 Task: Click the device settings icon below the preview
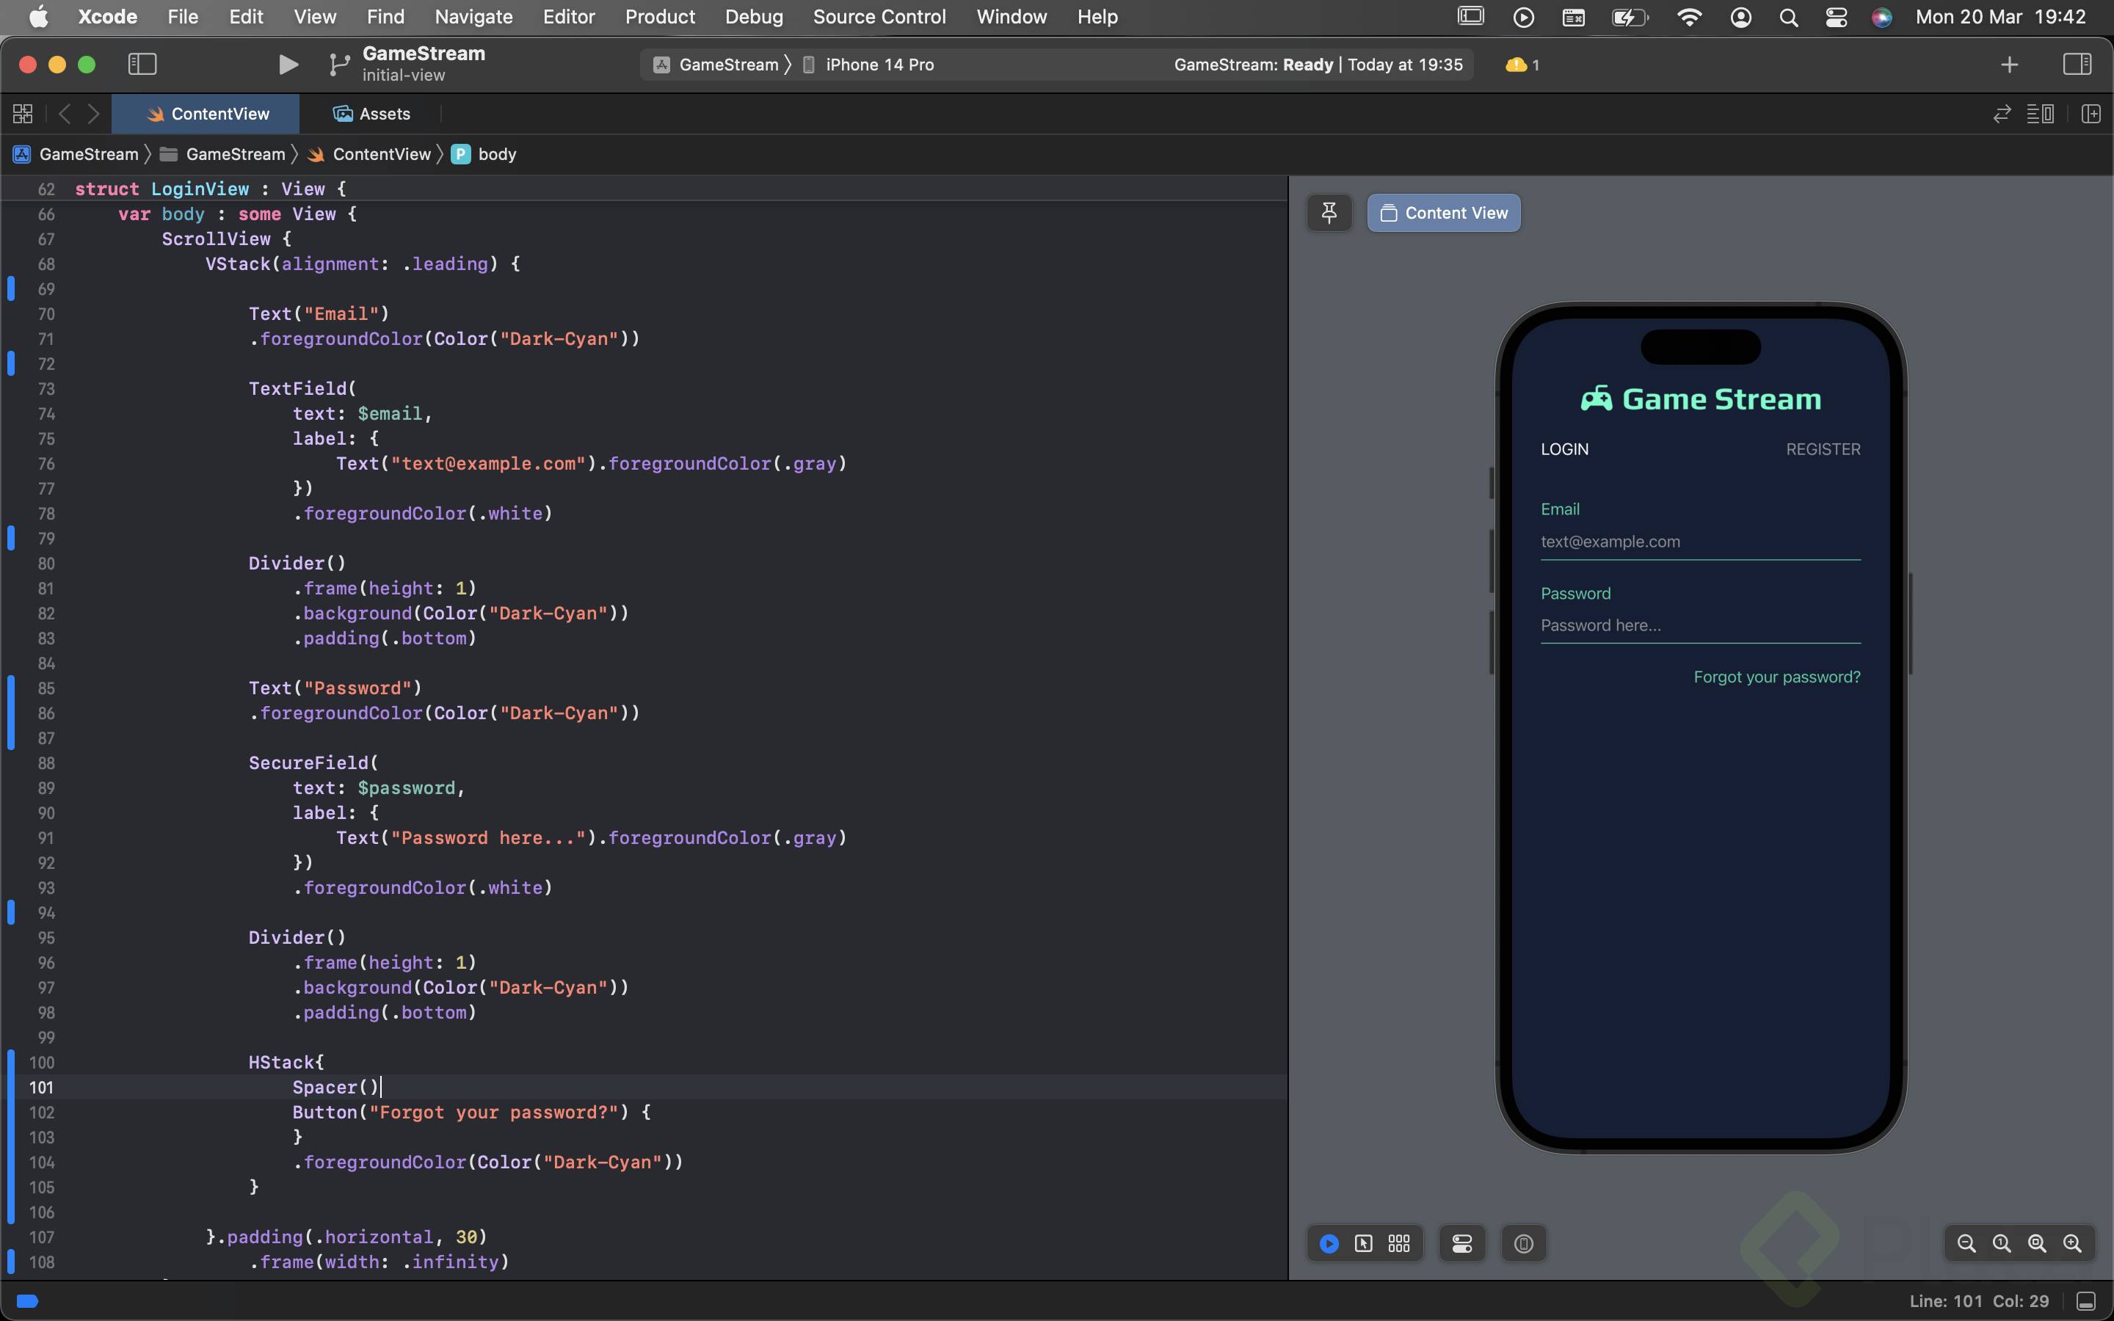[x=1462, y=1243]
